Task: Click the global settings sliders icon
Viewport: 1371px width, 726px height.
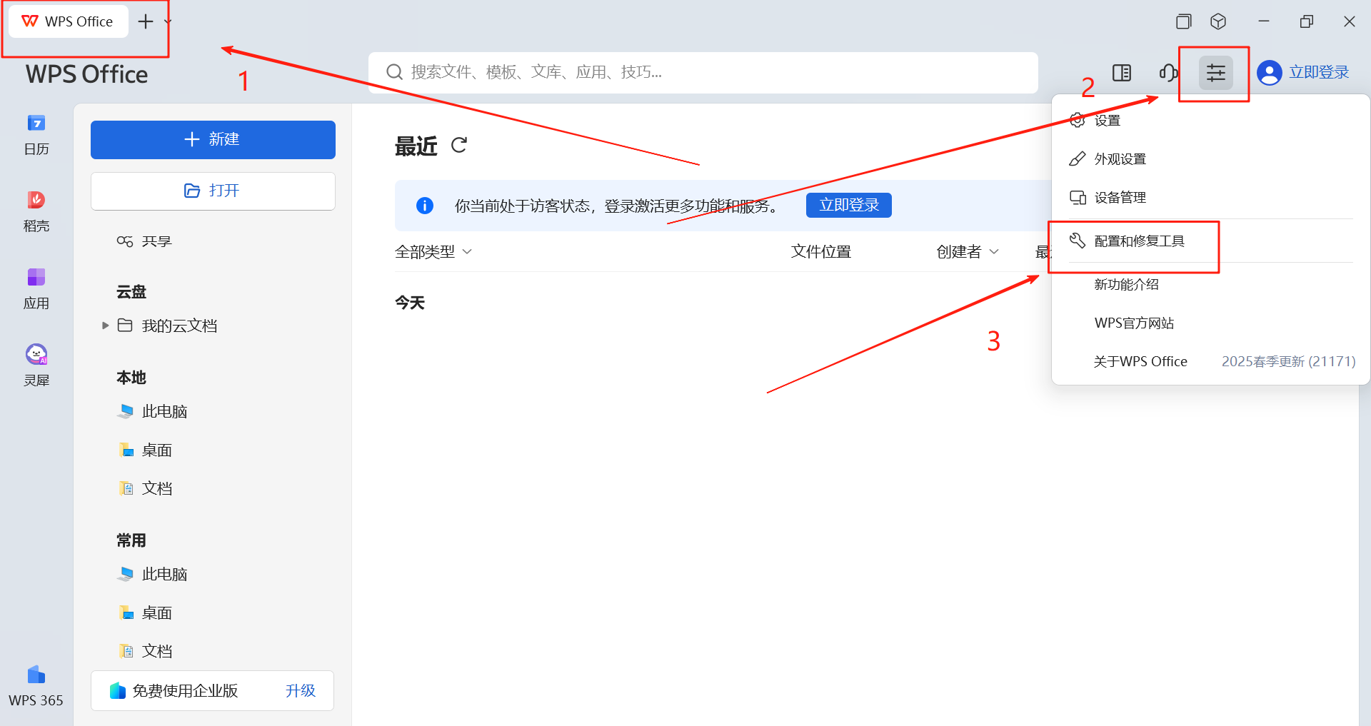Action: (1216, 73)
